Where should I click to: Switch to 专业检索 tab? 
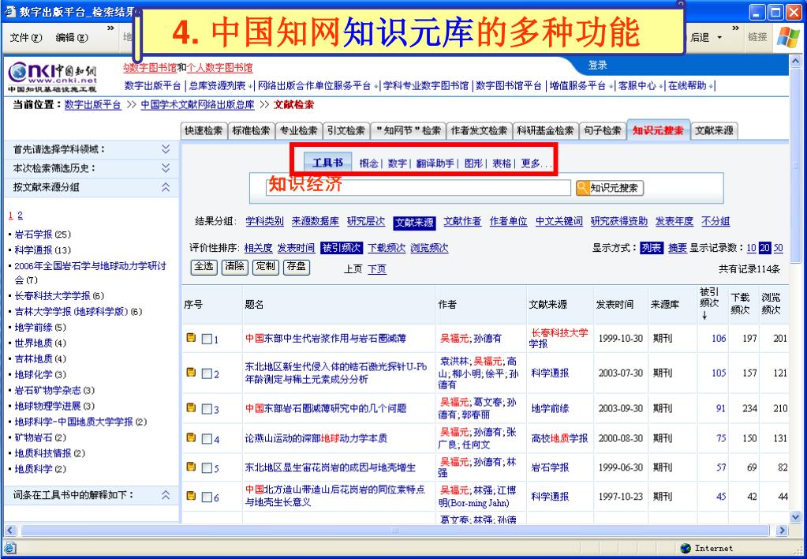pyautogui.click(x=298, y=131)
